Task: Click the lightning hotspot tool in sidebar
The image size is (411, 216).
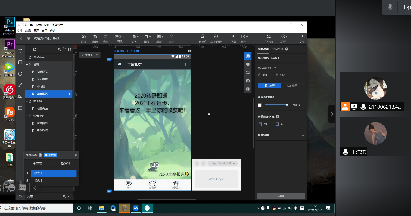Action: pos(20,108)
